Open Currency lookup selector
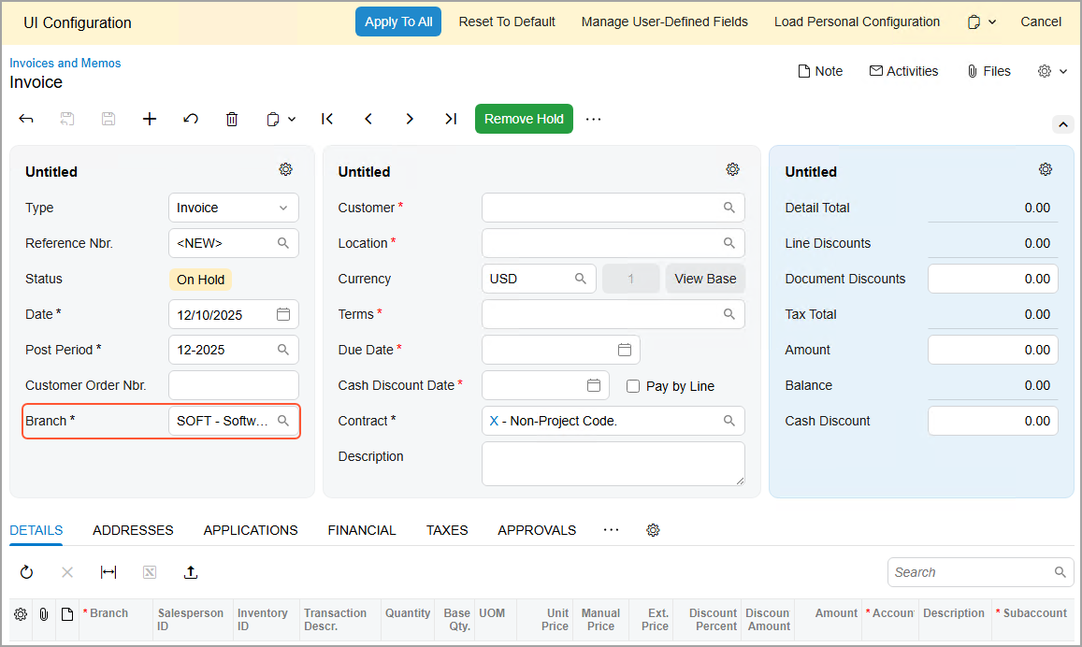The height and width of the screenshot is (647, 1082). point(581,279)
